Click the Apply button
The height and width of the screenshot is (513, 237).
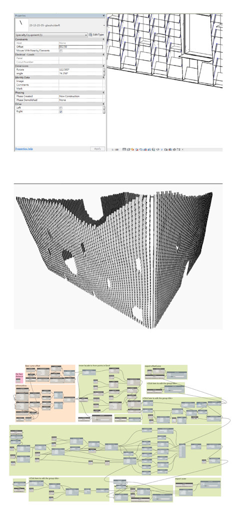pos(97,149)
